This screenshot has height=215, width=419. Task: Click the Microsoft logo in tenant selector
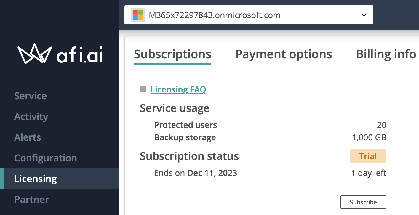tap(138, 15)
